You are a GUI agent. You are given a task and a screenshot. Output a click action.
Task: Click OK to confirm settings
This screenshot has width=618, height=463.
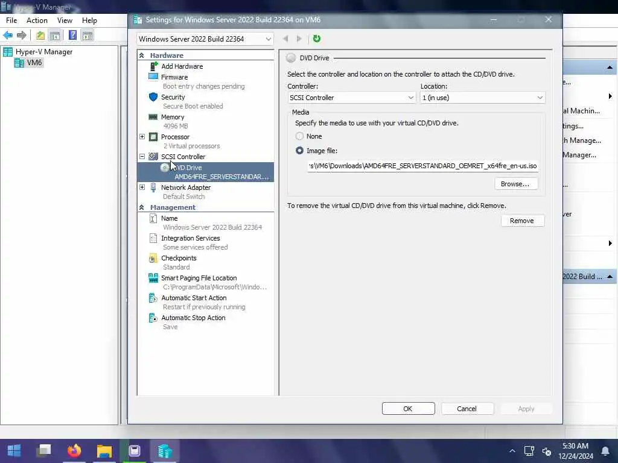(409, 409)
